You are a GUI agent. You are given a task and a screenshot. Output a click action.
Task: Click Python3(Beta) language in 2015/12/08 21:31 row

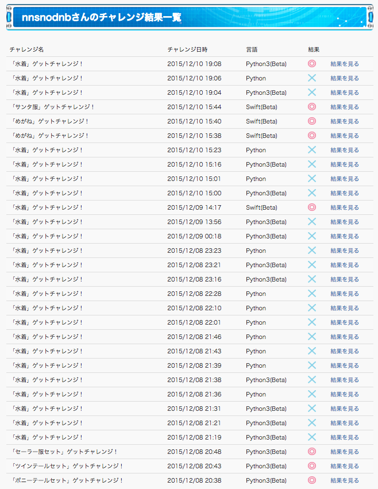point(266,409)
